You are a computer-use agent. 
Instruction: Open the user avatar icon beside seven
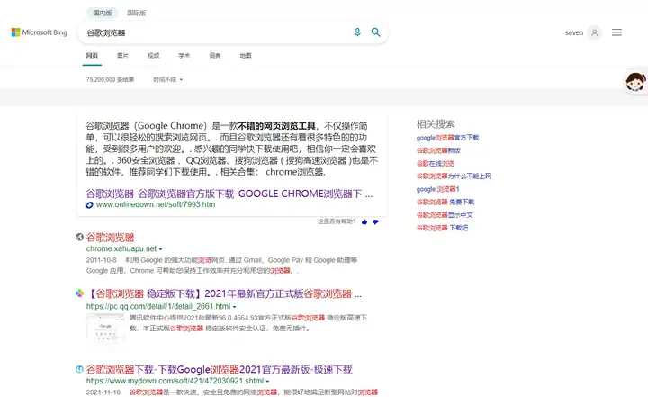[595, 32]
